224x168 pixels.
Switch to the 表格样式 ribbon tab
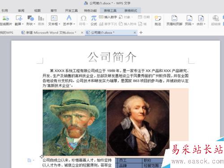pos(131,11)
